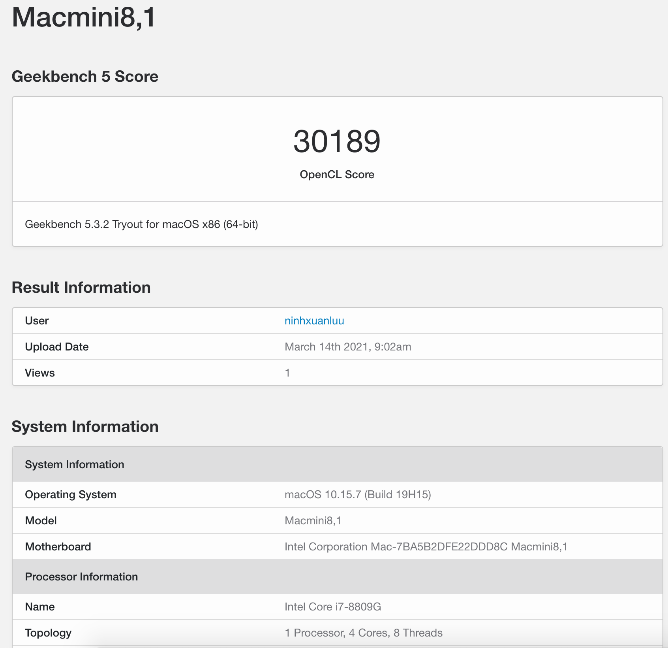Click the System Information table header row
668x648 pixels.
pos(338,464)
